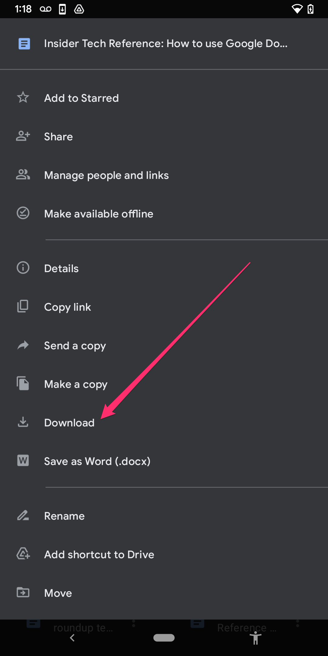Viewport: 328px width, 656px height.
Task: Open Manage people and links
Action: pyautogui.click(x=164, y=175)
